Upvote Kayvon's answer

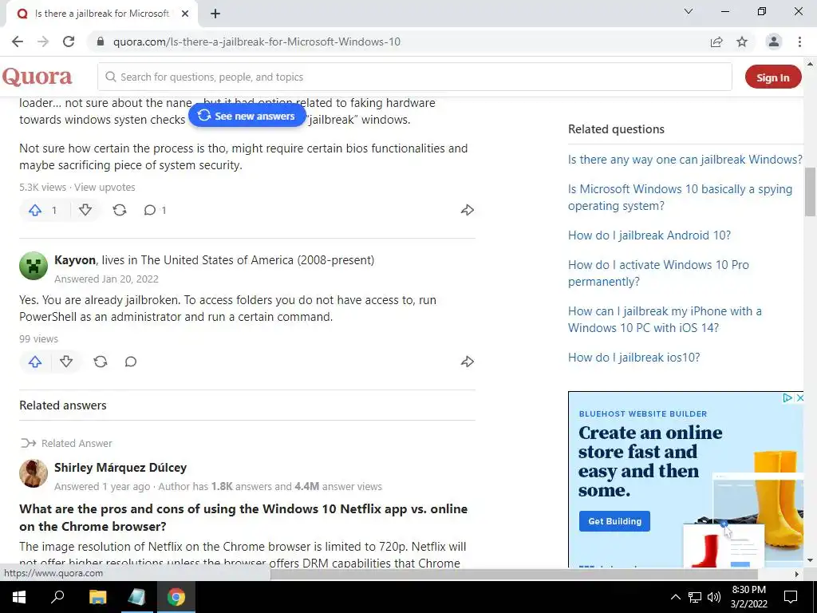click(35, 362)
